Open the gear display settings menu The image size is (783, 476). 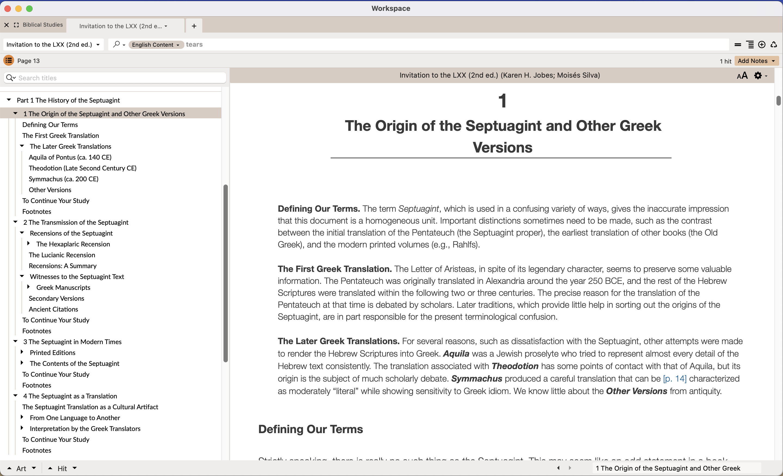[x=758, y=75]
